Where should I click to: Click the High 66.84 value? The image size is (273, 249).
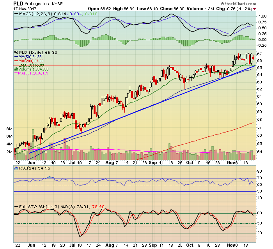pos(124,9)
